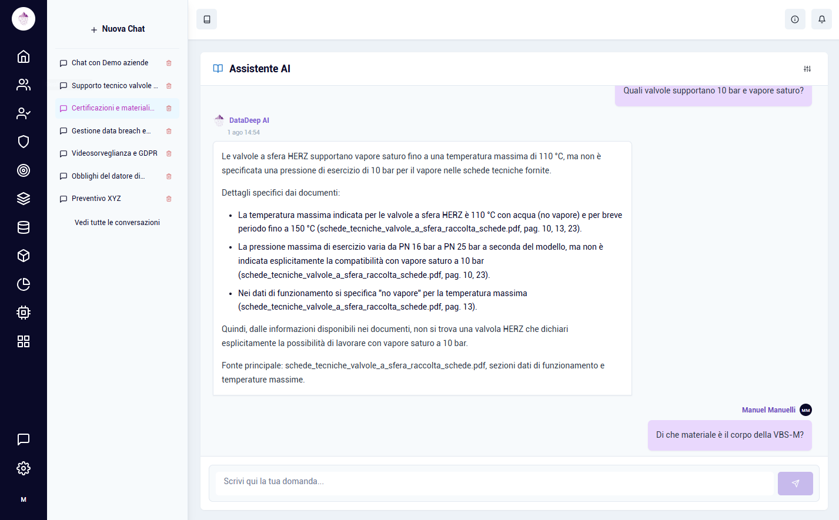Select the database icon in sidebar
The width and height of the screenshot is (839, 520).
24,227
